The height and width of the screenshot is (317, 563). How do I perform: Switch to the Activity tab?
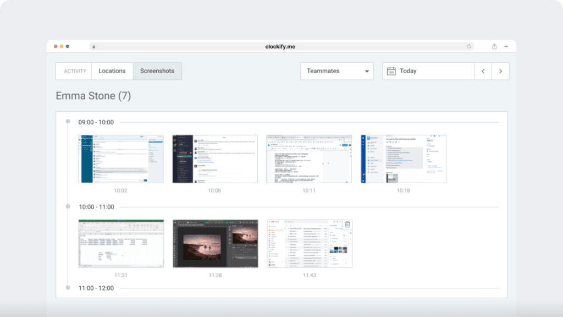click(x=74, y=71)
